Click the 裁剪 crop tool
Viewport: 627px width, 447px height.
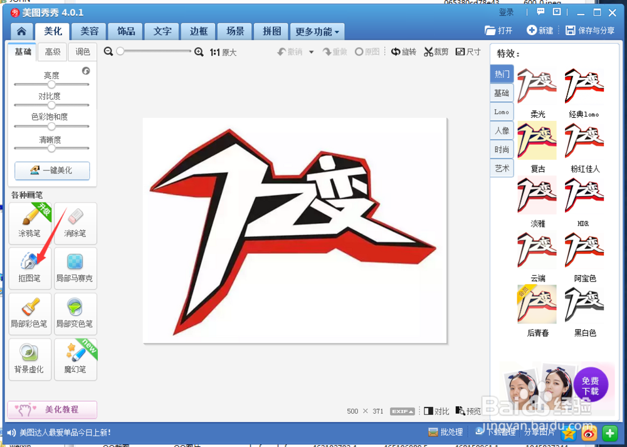click(x=436, y=51)
